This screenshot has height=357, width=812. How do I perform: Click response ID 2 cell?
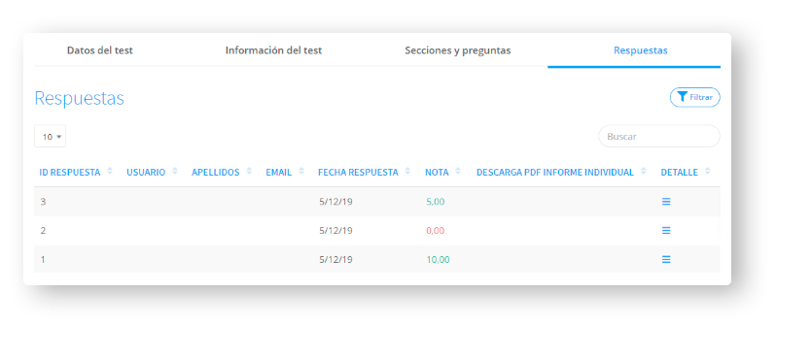(43, 231)
